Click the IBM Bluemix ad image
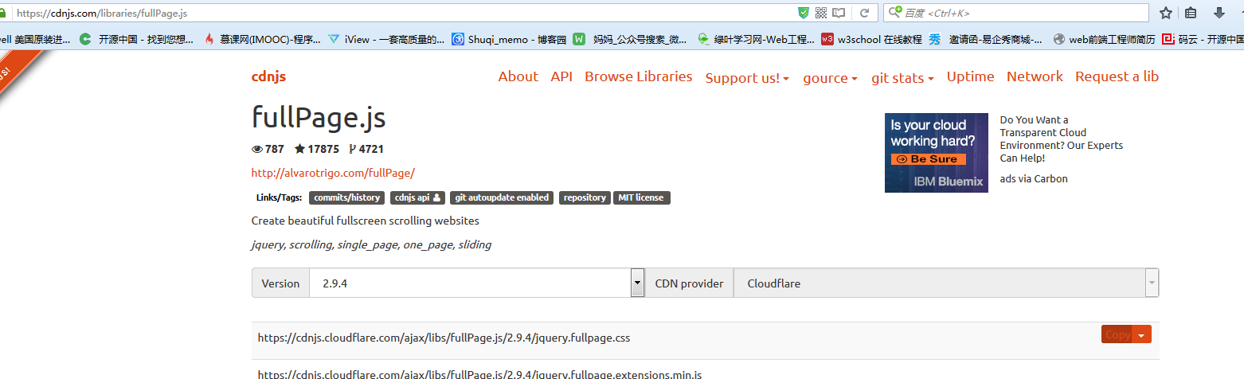 click(937, 153)
